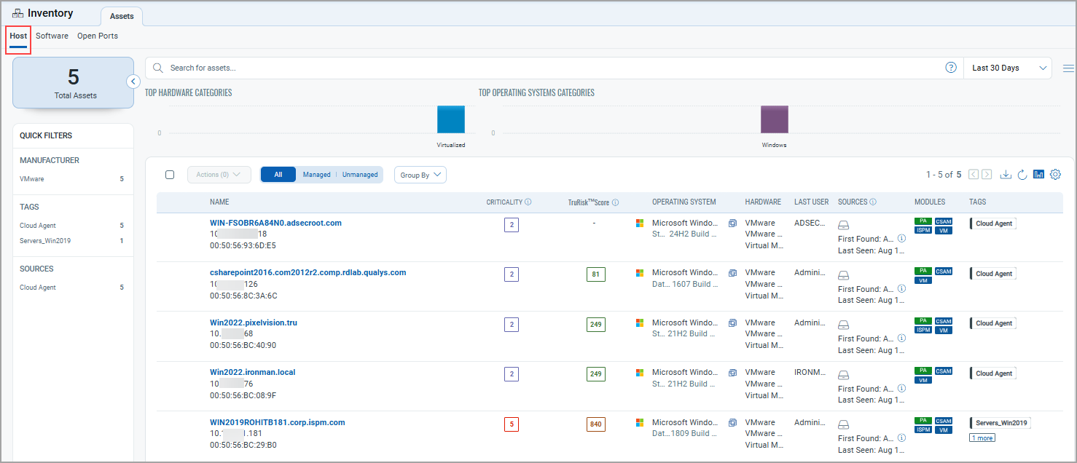1077x463 pixels.
Task: Download the asset list
Action: [x=1006, y=175]
